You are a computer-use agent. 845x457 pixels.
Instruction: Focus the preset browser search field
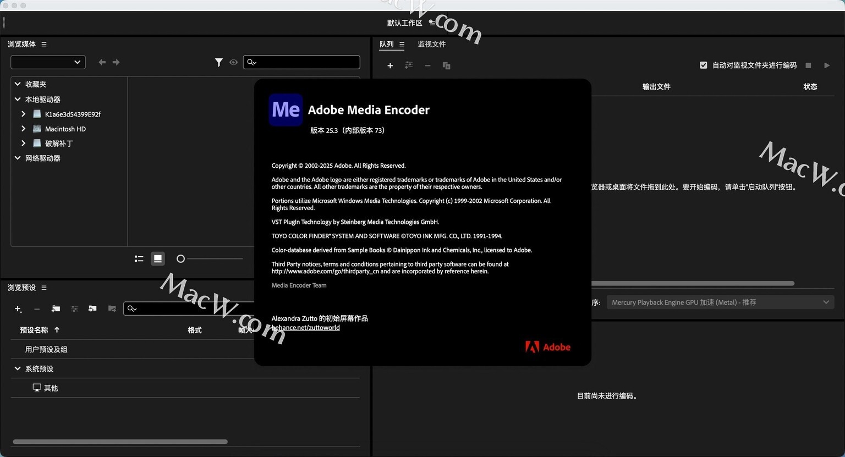click(x=189, y=309)
